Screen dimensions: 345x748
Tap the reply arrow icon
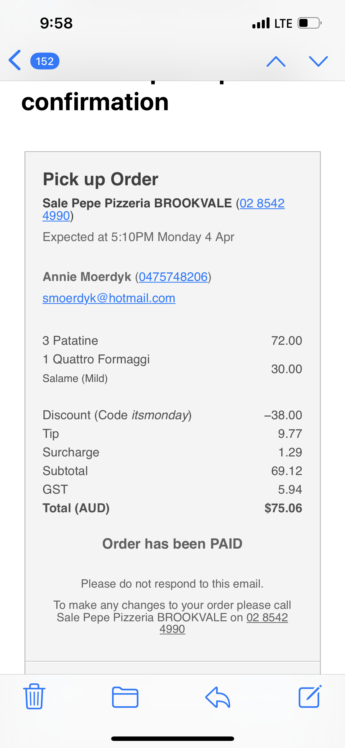pos(218,697)
